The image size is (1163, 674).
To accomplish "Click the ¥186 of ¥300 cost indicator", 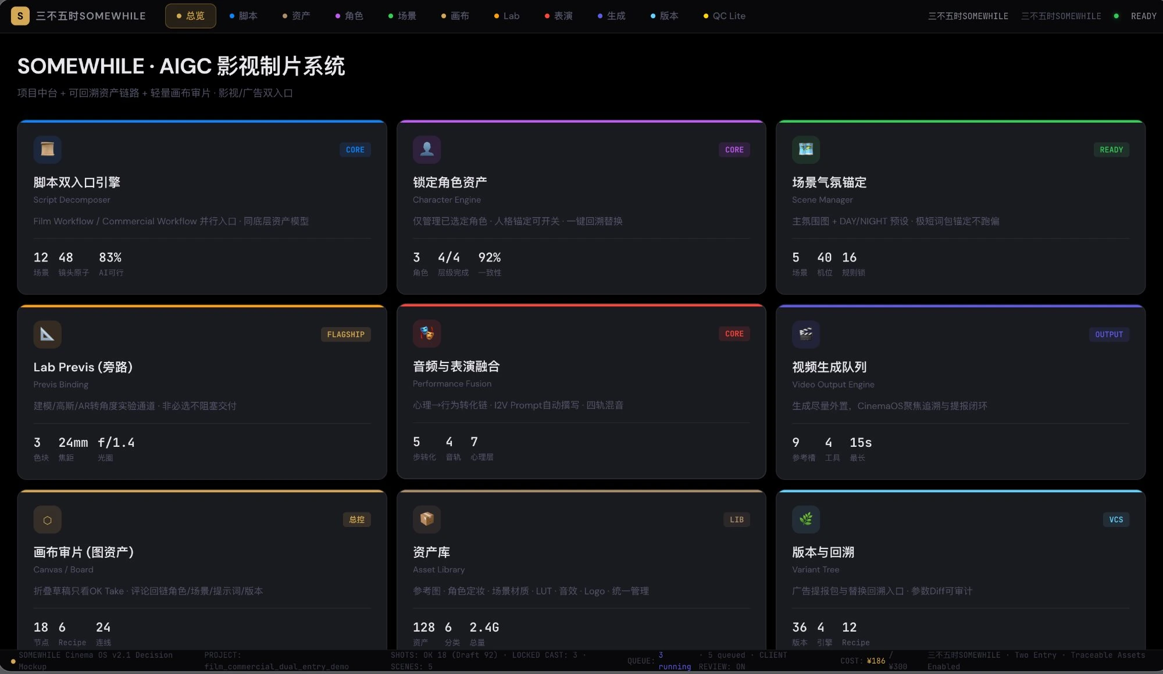I will click(x=874, y=661).
